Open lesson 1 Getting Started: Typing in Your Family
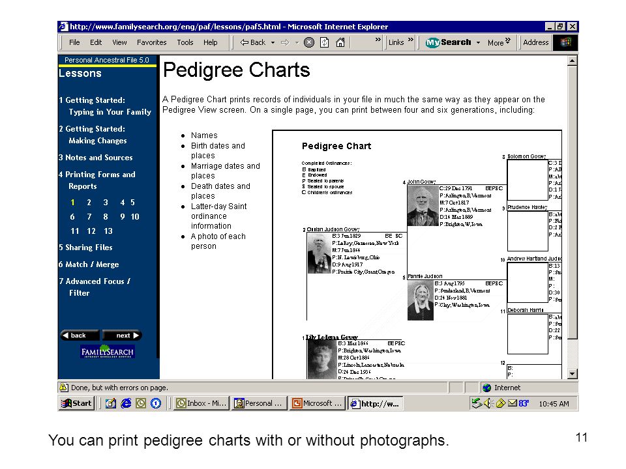626x469 pixels. pos(105,106)
